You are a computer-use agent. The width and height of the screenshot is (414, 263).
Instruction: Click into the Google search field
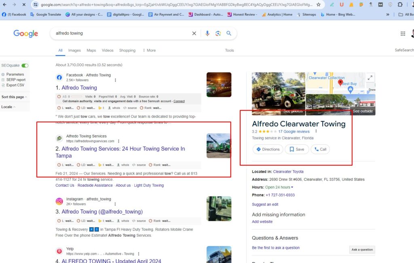[x=121, y=33]
